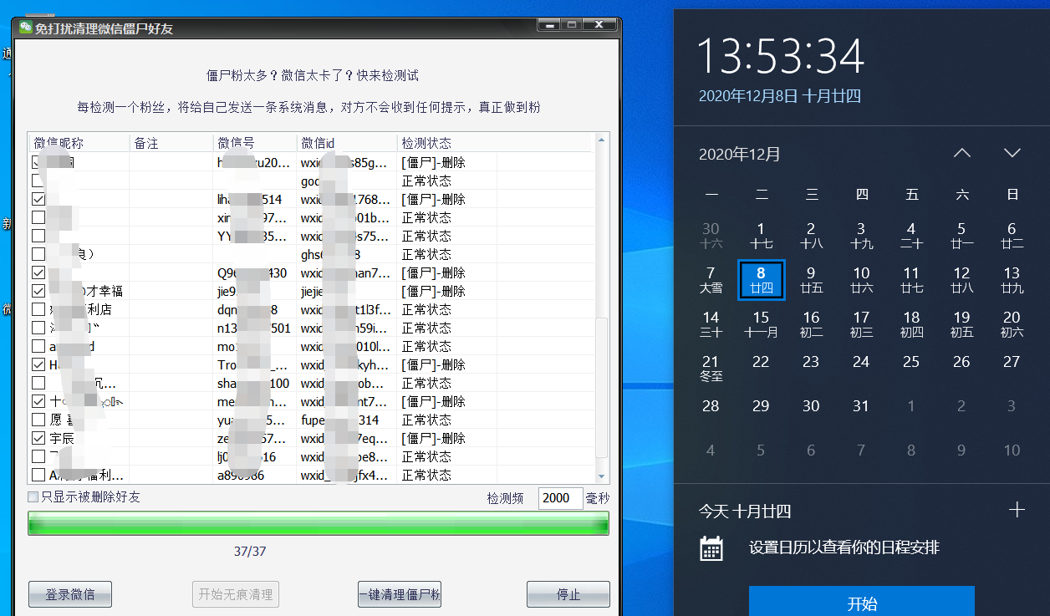
Task: Select December 15 十一月 in calendar
Action: 761,323
